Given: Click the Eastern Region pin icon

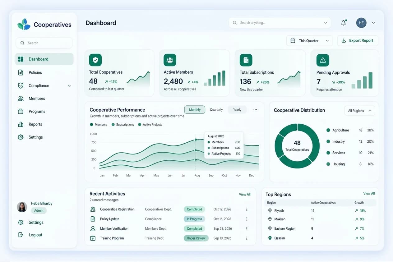Looking at the screenshot, I should pos(270,228).
